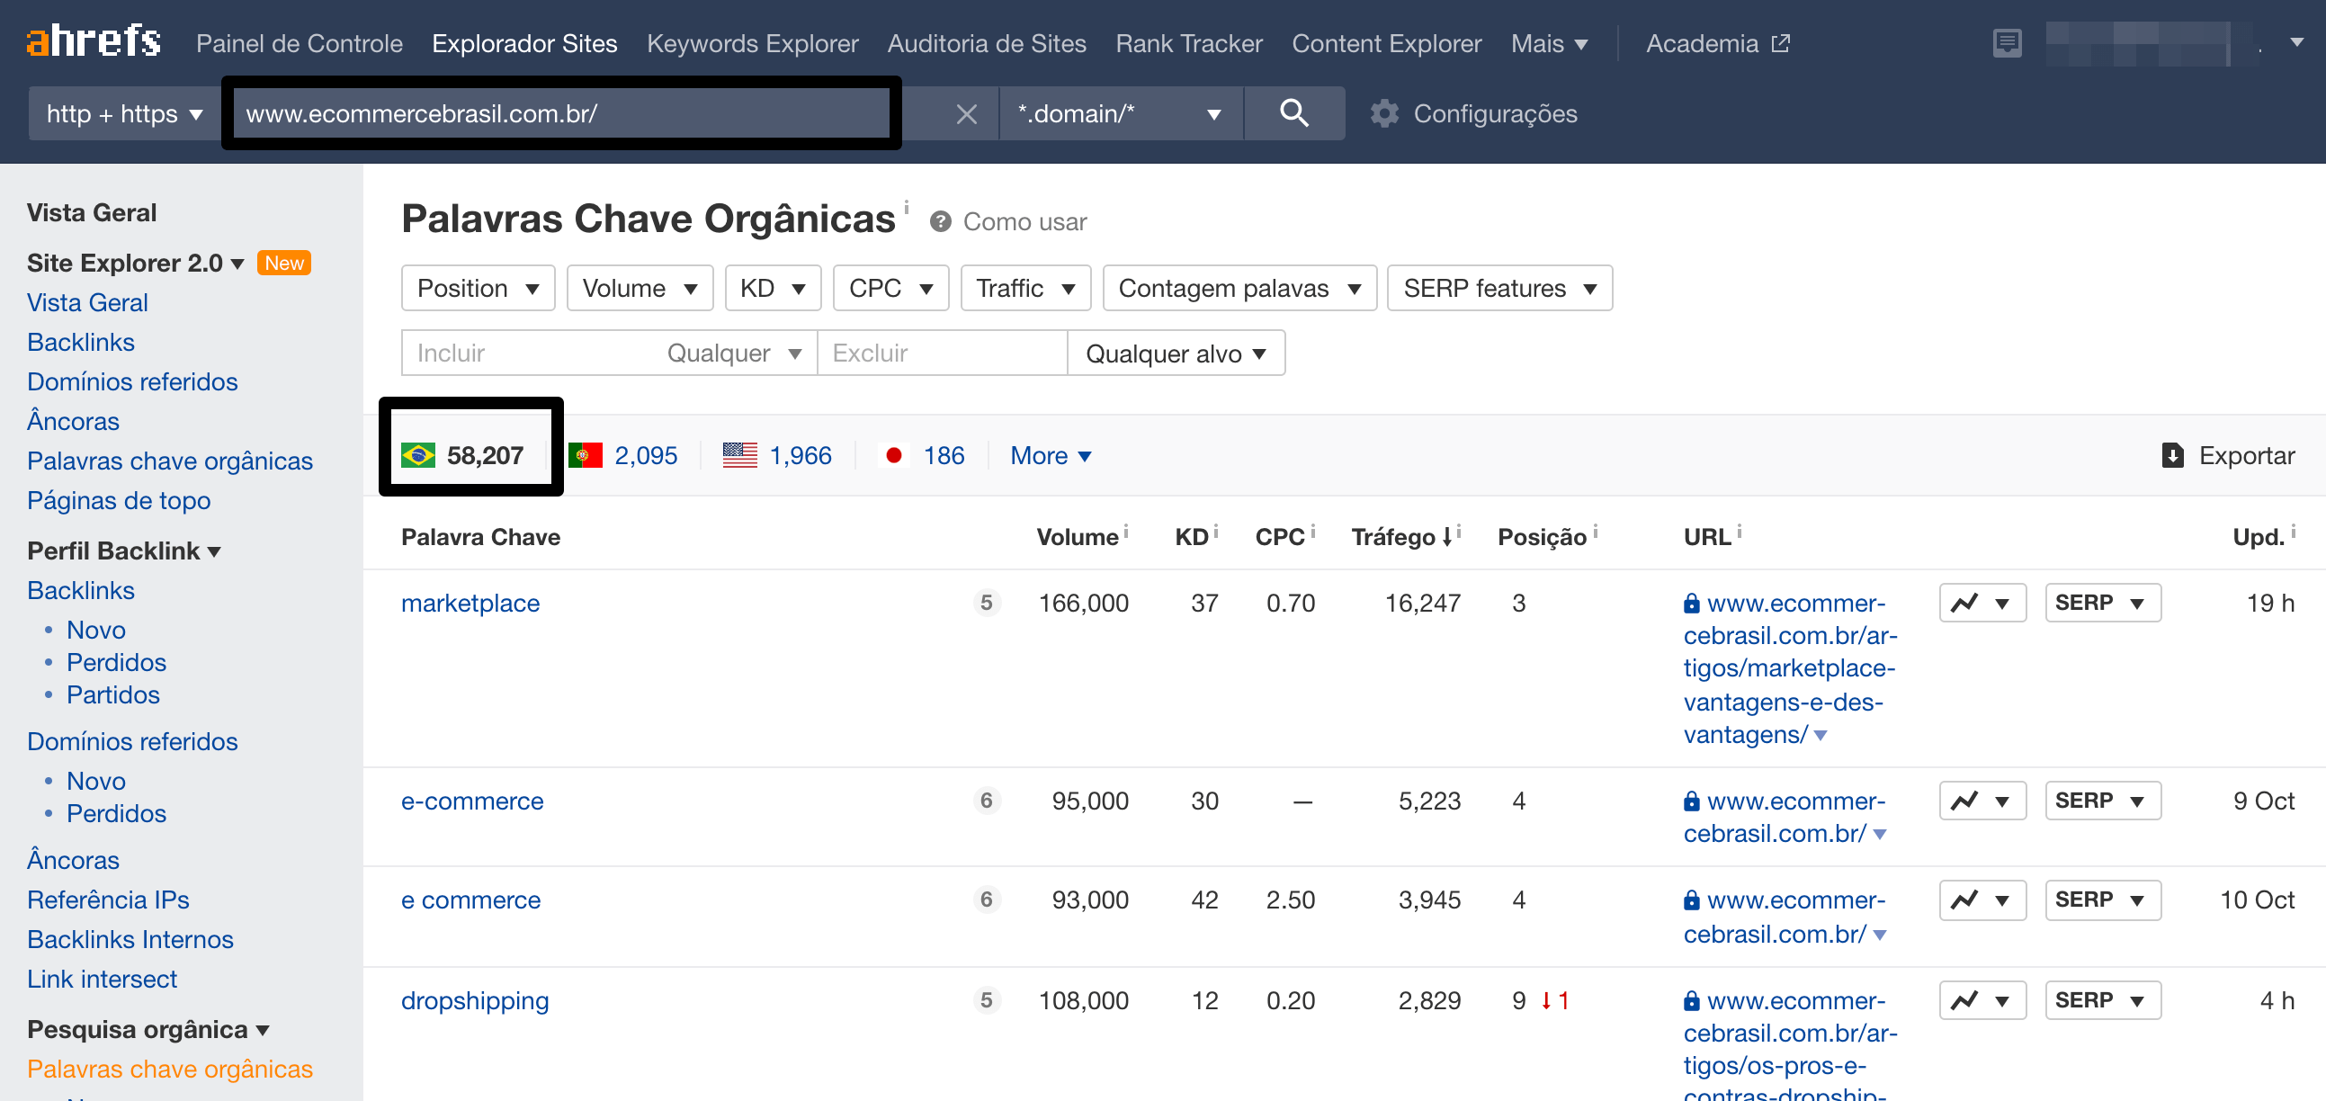This screenshot has height=1101, width=2326.
Task: Click the info icon beside Volume header
Action: click(x=1125, y=531)
